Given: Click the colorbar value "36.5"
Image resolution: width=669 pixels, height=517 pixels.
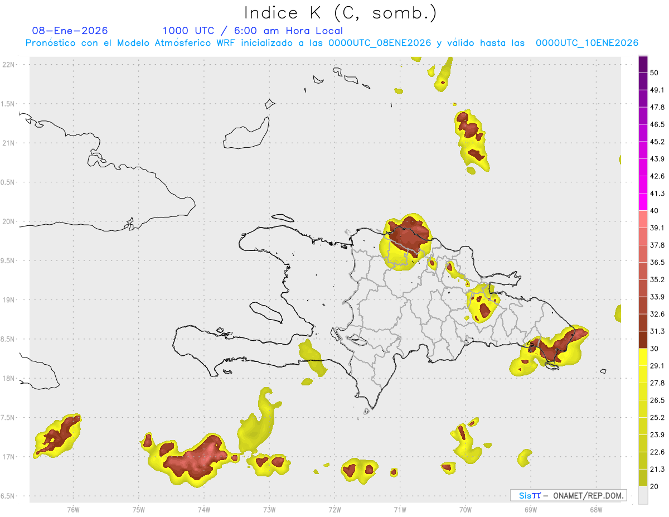Looking at the screenshot, I should click(657, 263).
